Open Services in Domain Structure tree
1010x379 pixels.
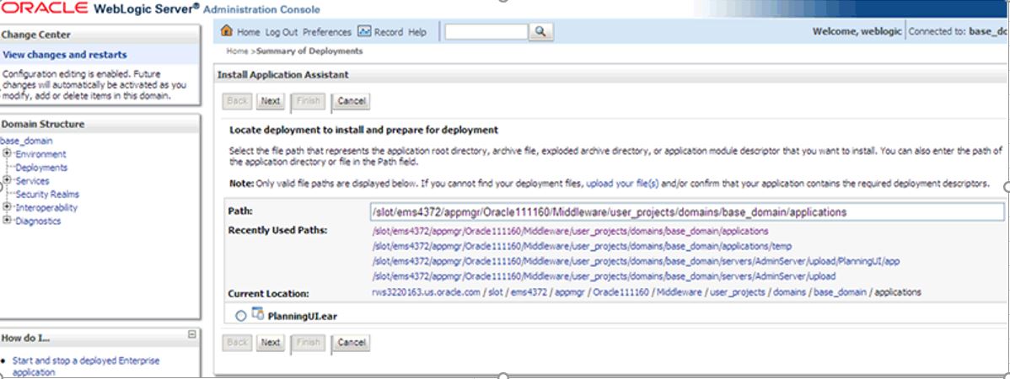(x=32, y=181)
